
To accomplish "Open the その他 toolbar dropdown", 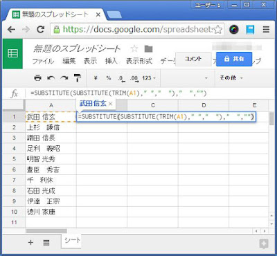I will point(231,78).
